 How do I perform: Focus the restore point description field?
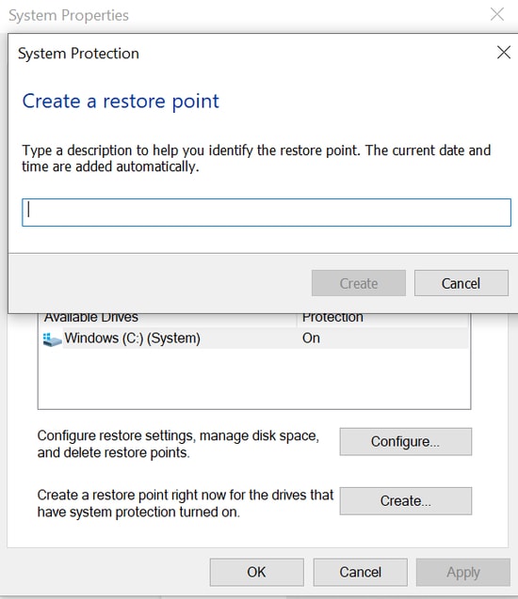pyautogui.click(x=267, y=213)
